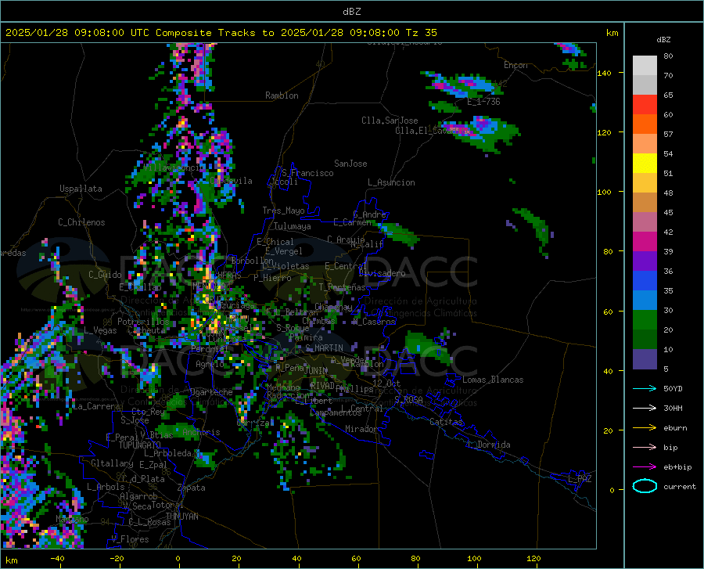704x569 pixels.
Task: Click the 'km' label at bottom-left corner
Action: click(x=11, y=560)
